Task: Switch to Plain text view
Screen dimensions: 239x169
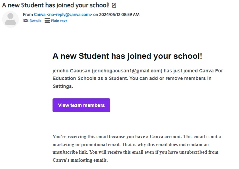Action: tap(59, 21)
